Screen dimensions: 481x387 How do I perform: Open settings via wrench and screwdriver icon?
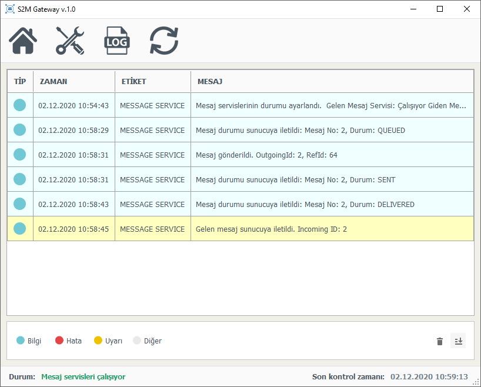pyautogui.click(x=70, y=41)
